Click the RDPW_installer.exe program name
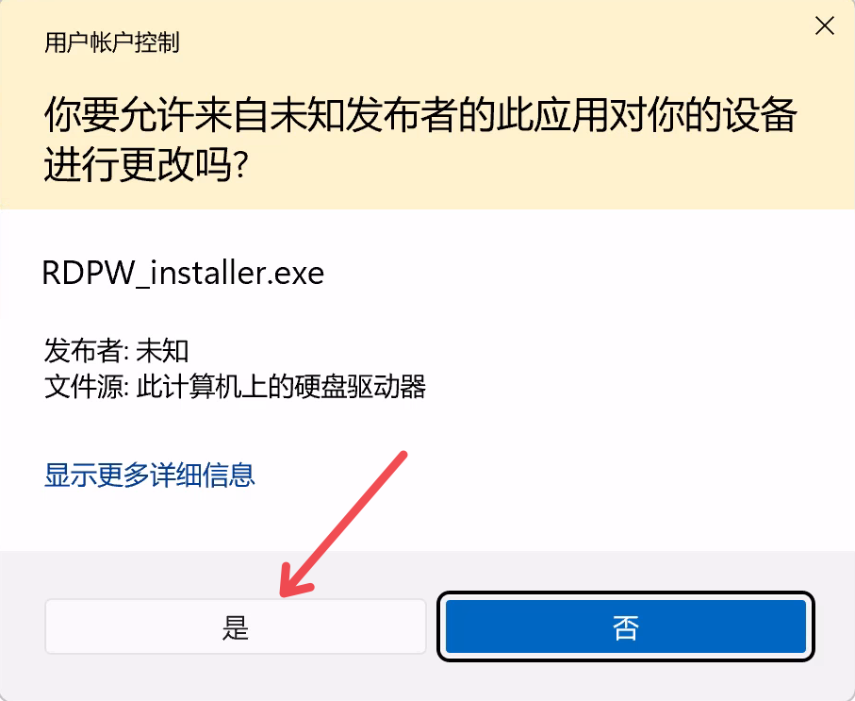Image resolution: width=855 pixels, height=701 pixels. pyautogui.click(x=183, y=273)
